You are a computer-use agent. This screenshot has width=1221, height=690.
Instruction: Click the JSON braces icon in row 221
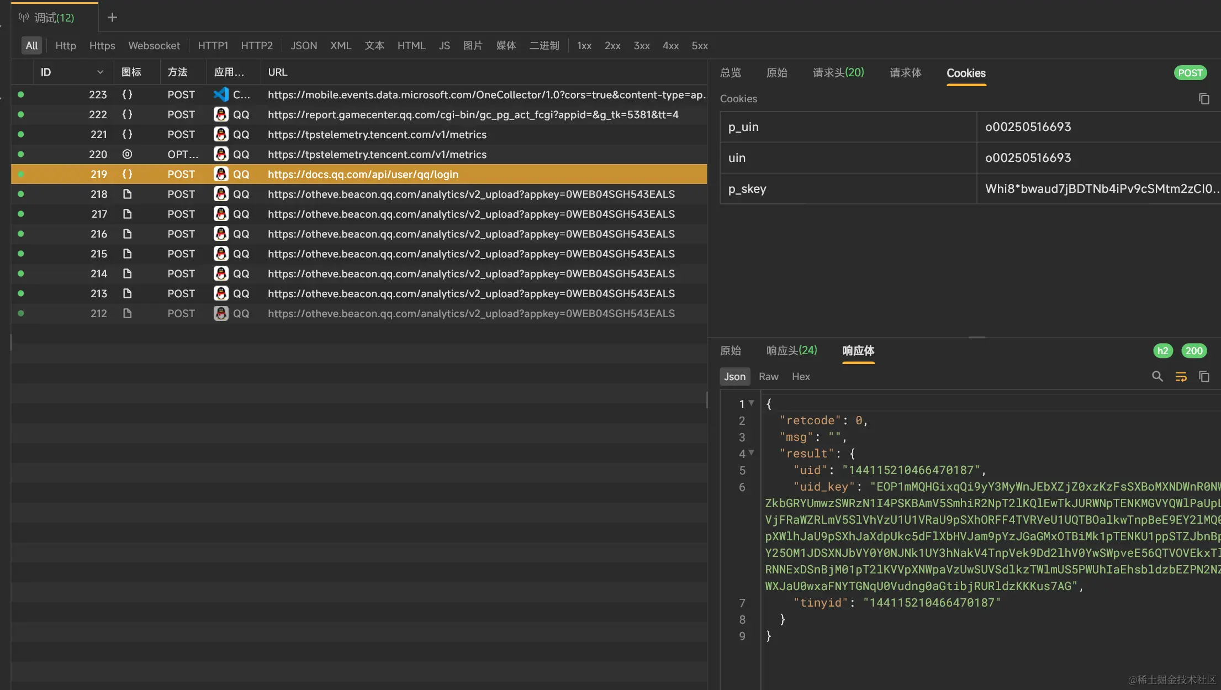click(x=127, y=134)
